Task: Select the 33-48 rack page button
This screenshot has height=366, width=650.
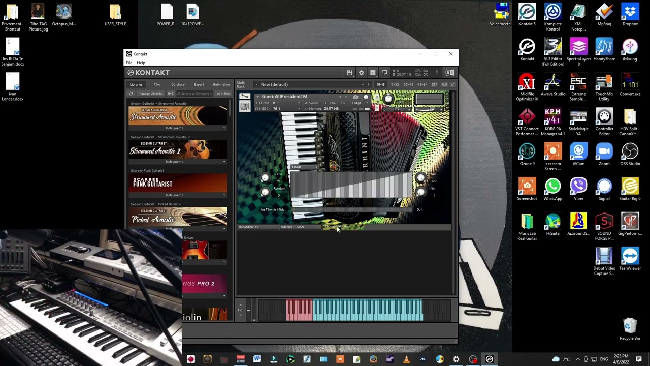Action: [x=408, y=84]
